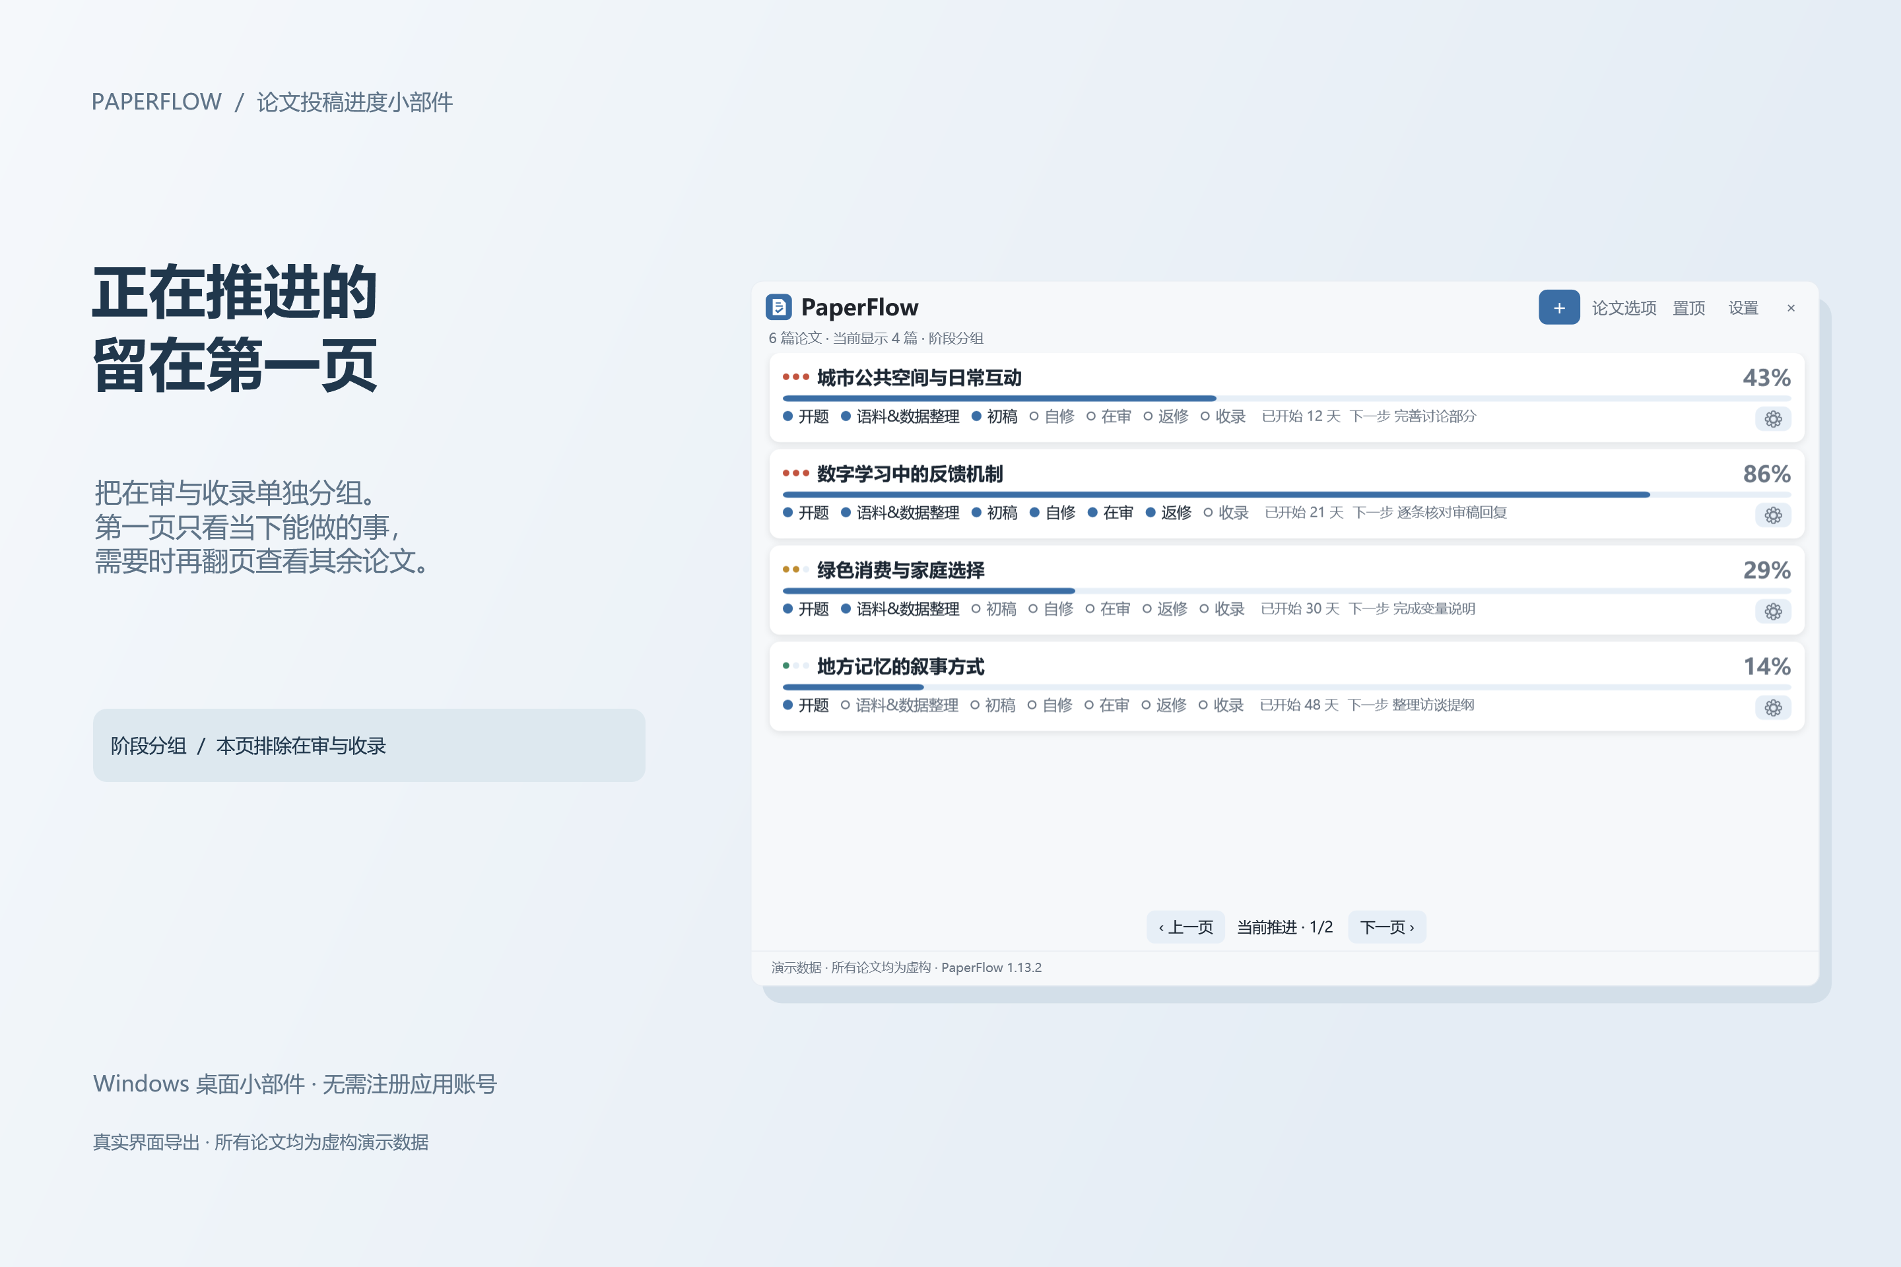Viewport: 1901px width, 1267px height.
Task: Open 设置 from the header
Action: (x=1743, y=308)
